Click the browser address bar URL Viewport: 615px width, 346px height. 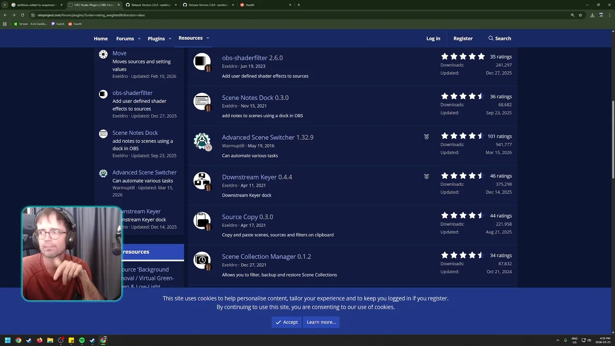[x=91, y=15]
